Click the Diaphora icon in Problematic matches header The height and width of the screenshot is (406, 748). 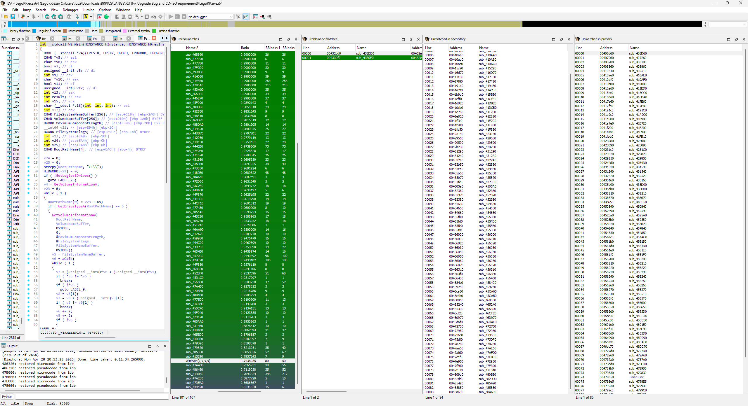click(305, 39)
